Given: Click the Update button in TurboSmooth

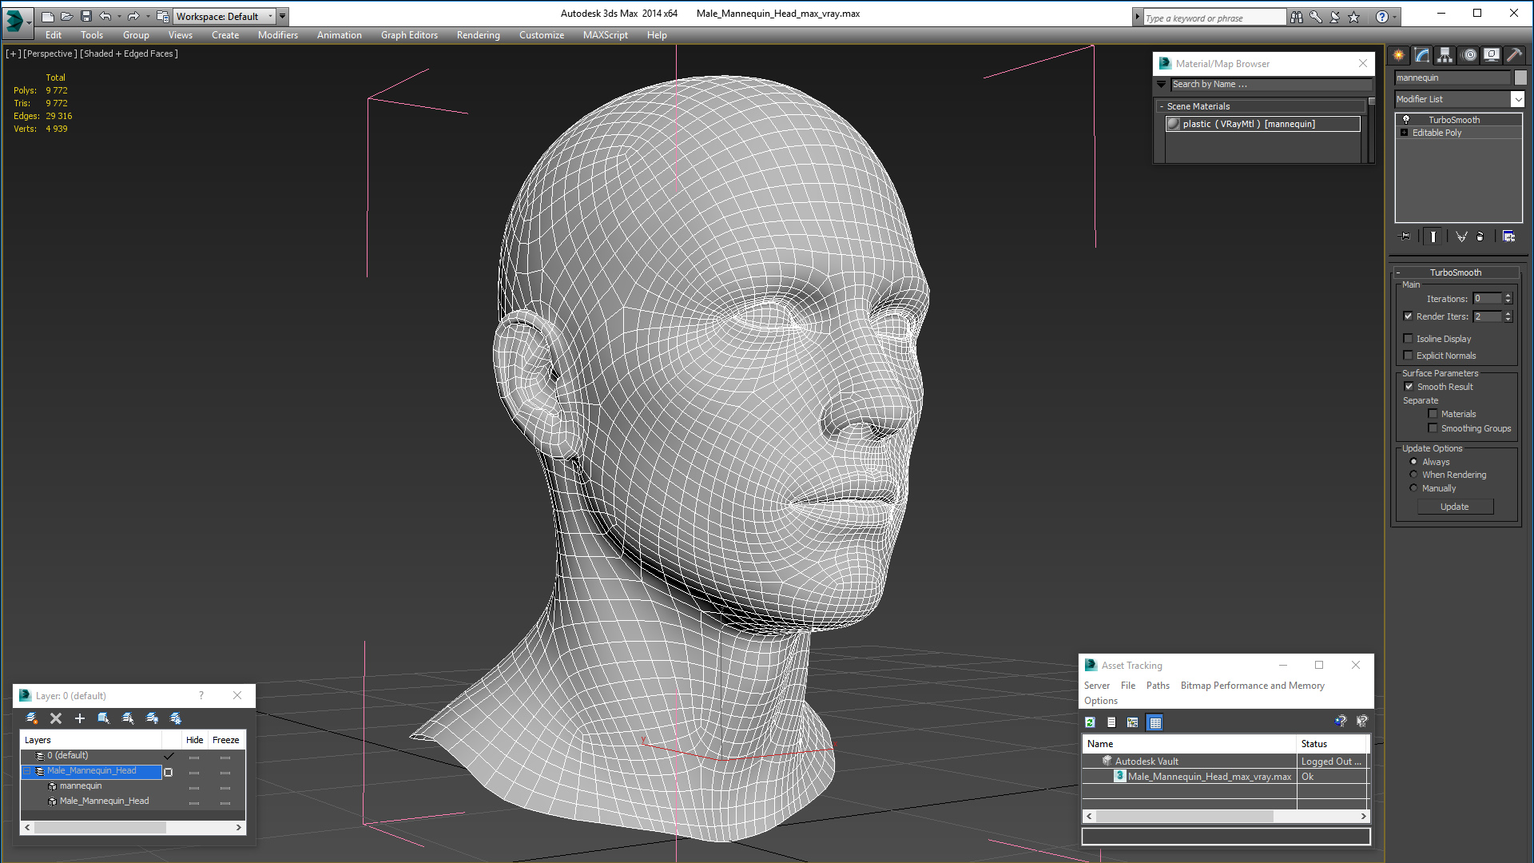Looking at the screenshot, I should coord(1454,507).
